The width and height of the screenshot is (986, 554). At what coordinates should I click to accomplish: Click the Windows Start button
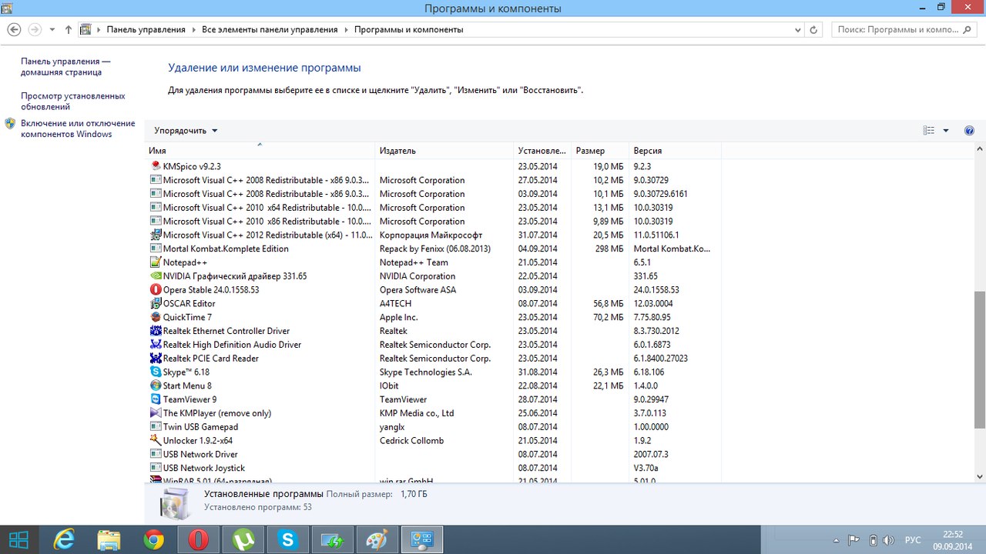(19, 540)
